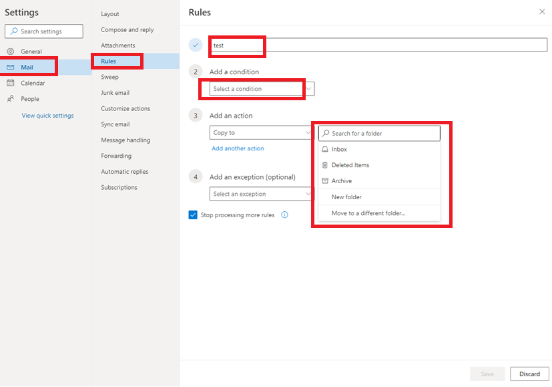This screenshot has height=387, width=552.
Task: Click the Archive box icon
Action: click(x=325, y=181)
